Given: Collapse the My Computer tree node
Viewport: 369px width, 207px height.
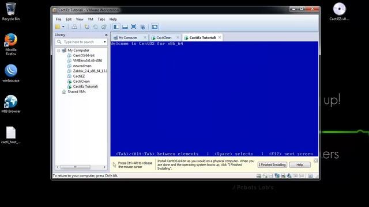Looking at the screenshot, I should 59,51.
